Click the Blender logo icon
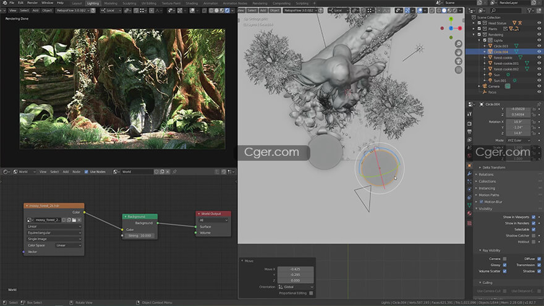The width and height of the screenshot is (544, 306). coord(4,2)
